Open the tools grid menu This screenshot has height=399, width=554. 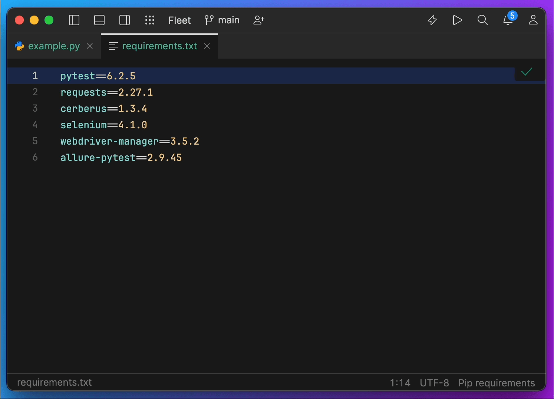(150, 20)
